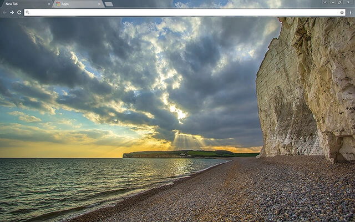Open the Chrome three-dot menu
355x222 pixels.
(x=351, y=12)
